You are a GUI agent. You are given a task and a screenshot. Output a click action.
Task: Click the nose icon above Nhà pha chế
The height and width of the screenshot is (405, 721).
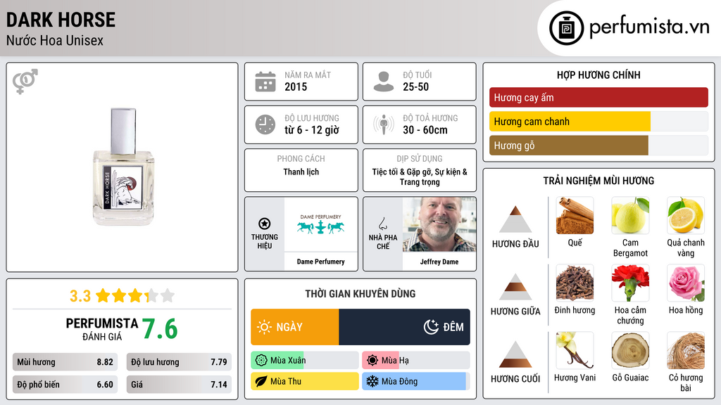click(382, 224)
